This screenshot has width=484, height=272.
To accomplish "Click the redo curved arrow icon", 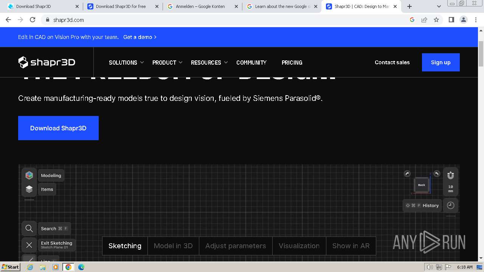I will (407, 174).
